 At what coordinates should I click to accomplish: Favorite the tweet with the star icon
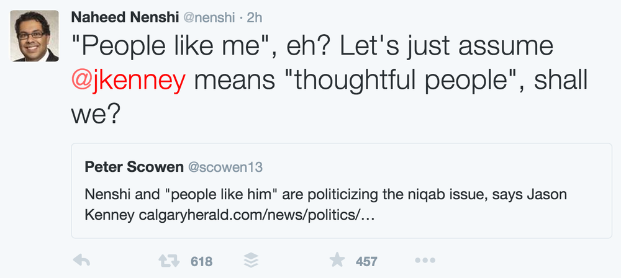point(336,261)
